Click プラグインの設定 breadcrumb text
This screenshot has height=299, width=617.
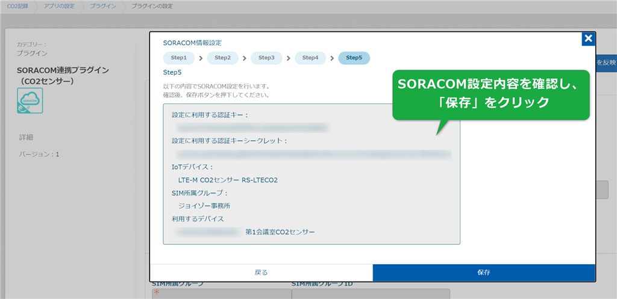[x=152, y=6]
